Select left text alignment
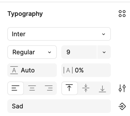 [x=15, y=88]
